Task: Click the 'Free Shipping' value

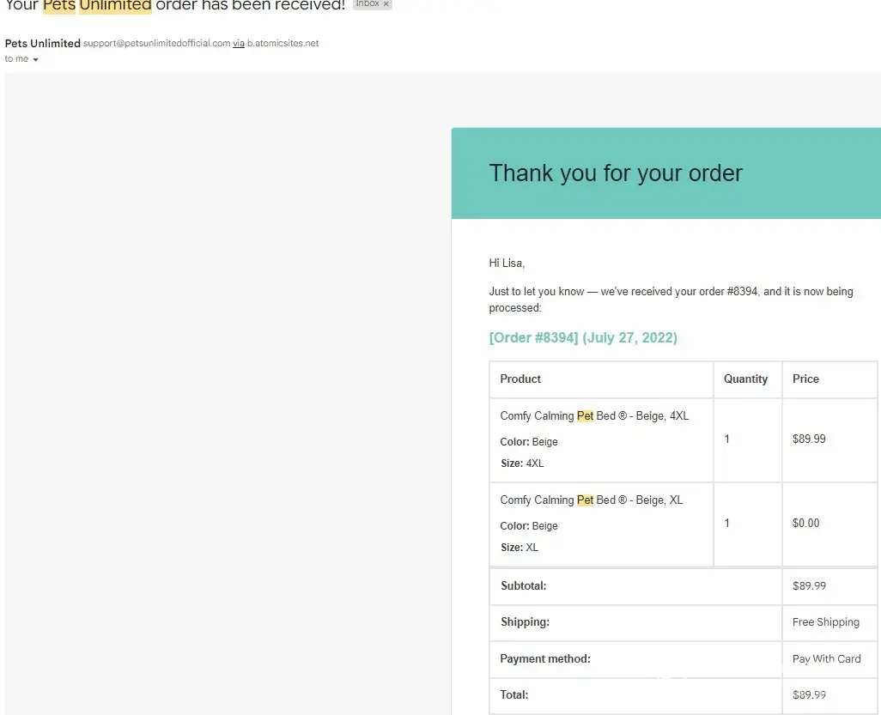Action: click(x=825, y=621)
